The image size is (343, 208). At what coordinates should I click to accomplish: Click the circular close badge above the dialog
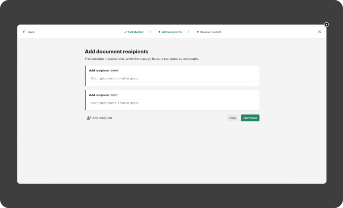[x=326, y=25]
